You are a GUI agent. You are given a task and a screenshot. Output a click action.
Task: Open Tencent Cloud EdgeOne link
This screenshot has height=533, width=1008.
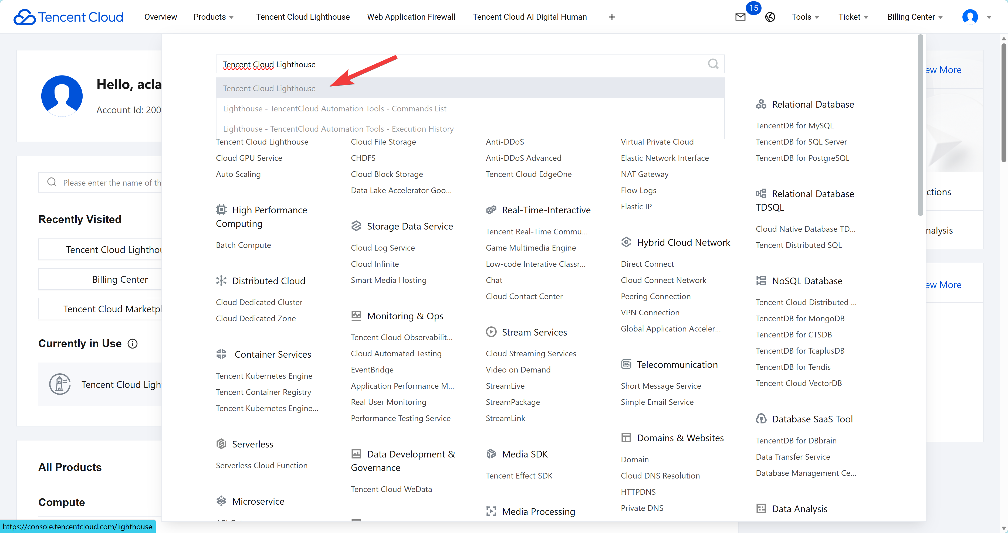(x=528, y=174)
